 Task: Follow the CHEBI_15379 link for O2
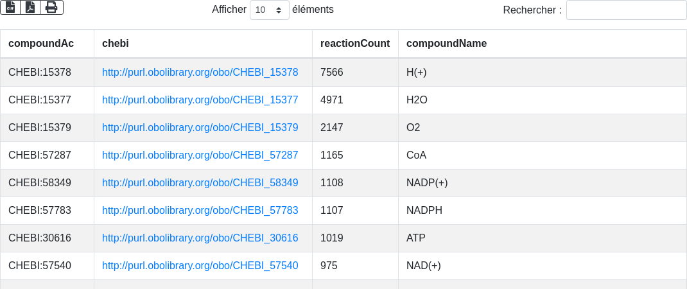(x=200, y=128)
